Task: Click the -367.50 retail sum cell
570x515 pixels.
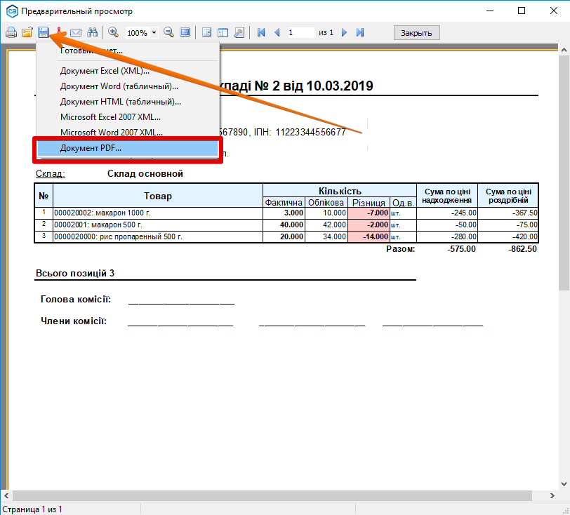Action: (508, 213)
